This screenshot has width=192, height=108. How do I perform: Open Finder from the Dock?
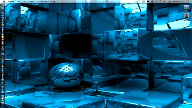pos(3,6)
